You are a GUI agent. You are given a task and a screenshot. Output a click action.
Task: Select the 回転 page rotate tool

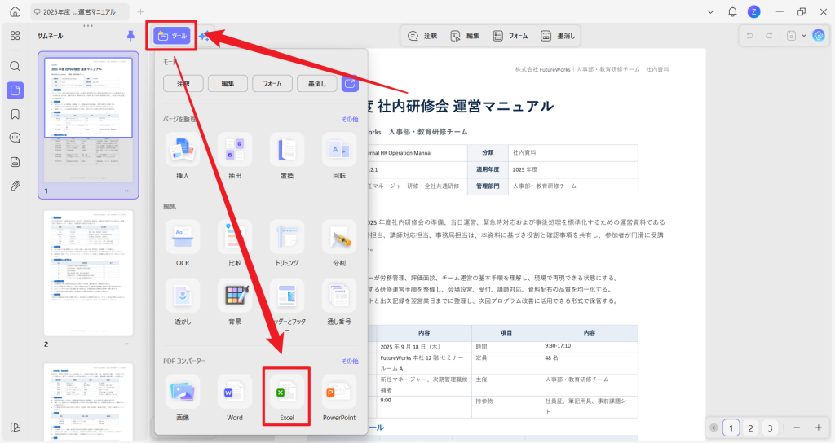click(x=339, y=156)
